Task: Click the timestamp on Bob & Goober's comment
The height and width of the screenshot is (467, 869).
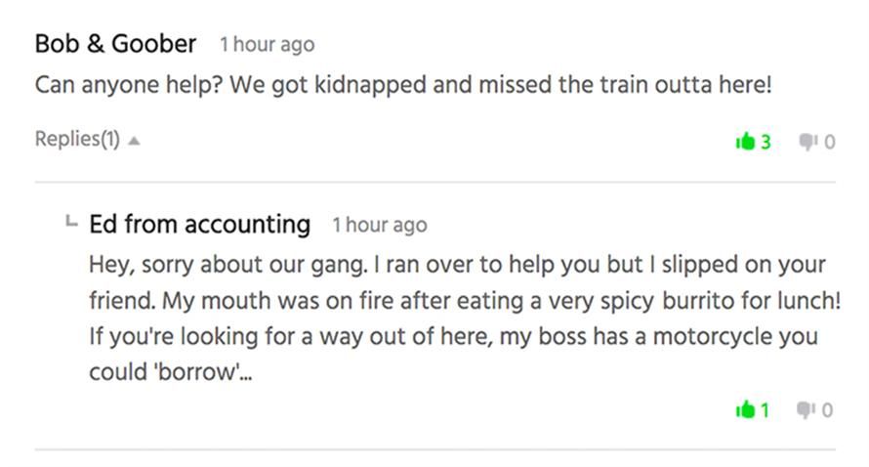Action: tap(267, 45)
